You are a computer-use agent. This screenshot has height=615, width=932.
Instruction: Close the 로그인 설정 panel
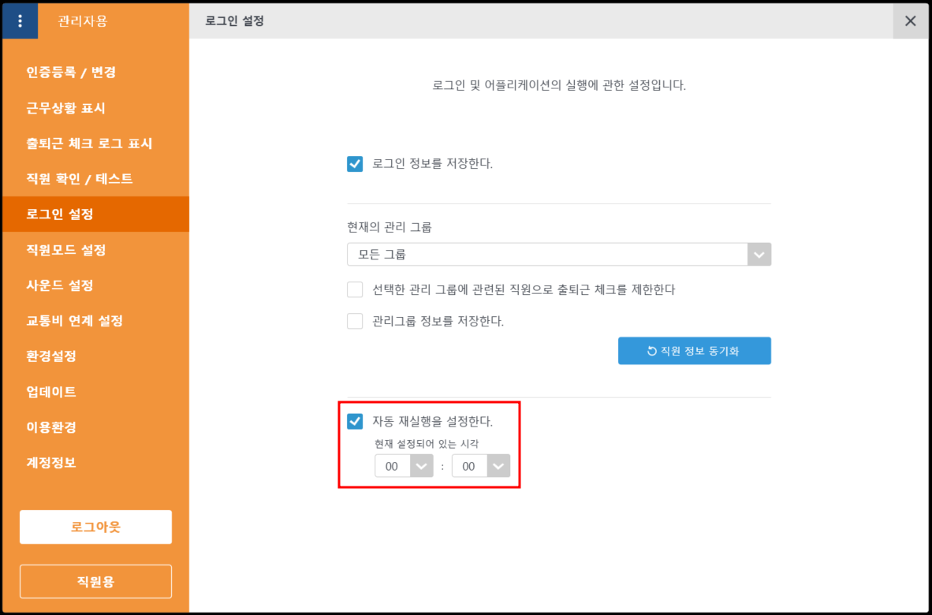click(x=910, y=21)
